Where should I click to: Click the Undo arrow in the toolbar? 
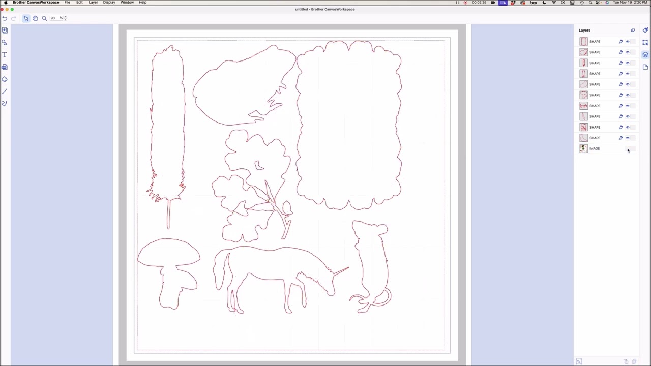pos(5,18)
